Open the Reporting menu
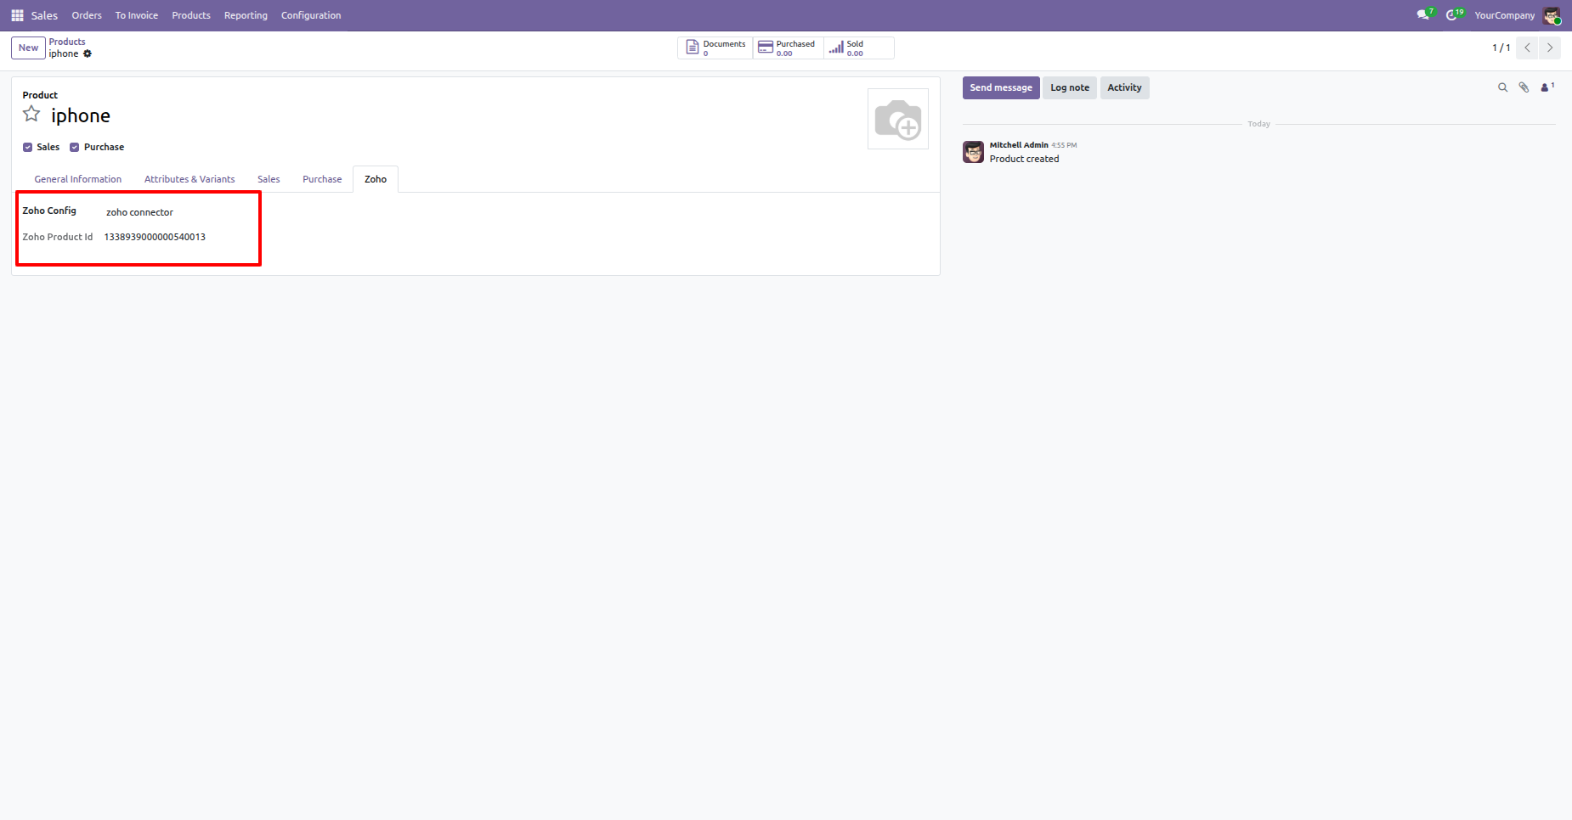 pos(246,15)
